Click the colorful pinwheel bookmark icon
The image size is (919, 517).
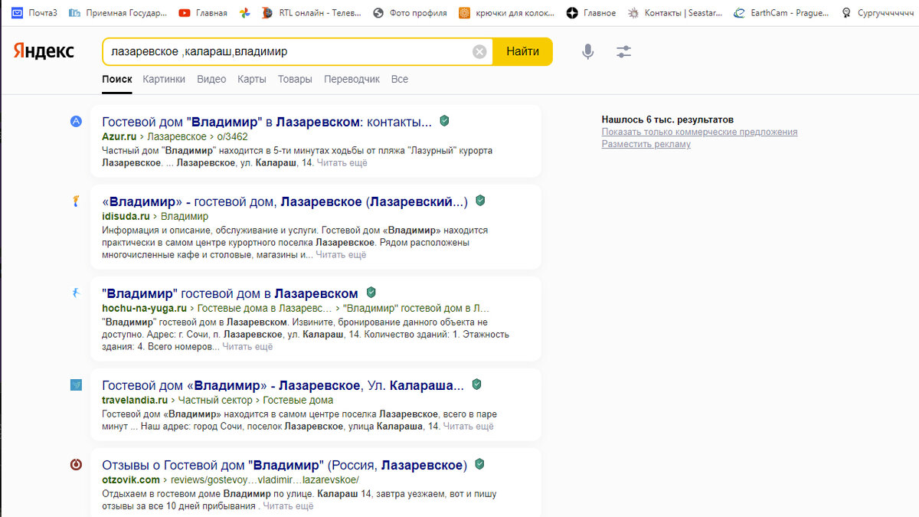244,13
